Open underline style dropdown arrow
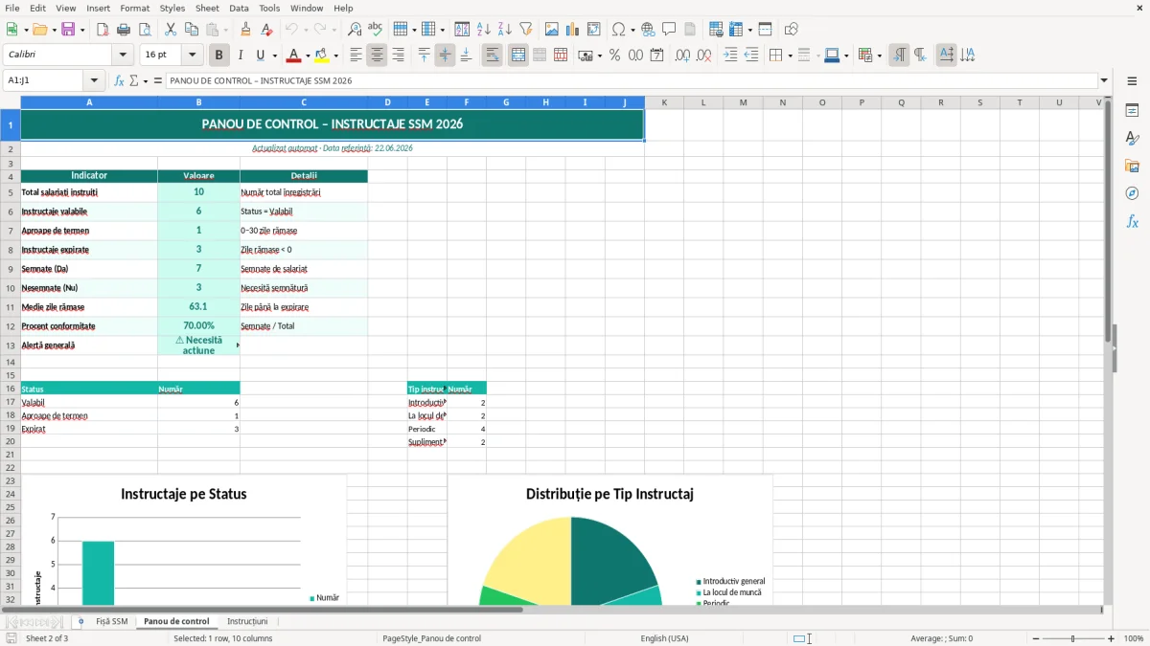The image size is (1150, 646). tap(274, 56)
